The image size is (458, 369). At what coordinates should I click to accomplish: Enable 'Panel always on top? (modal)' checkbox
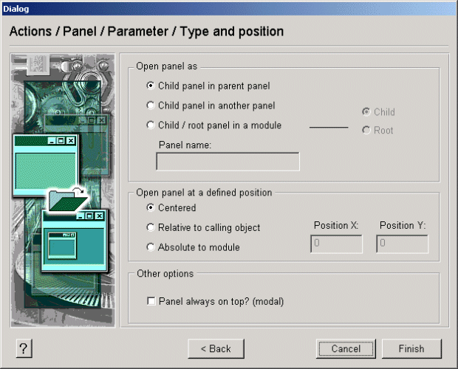point(151,301)
